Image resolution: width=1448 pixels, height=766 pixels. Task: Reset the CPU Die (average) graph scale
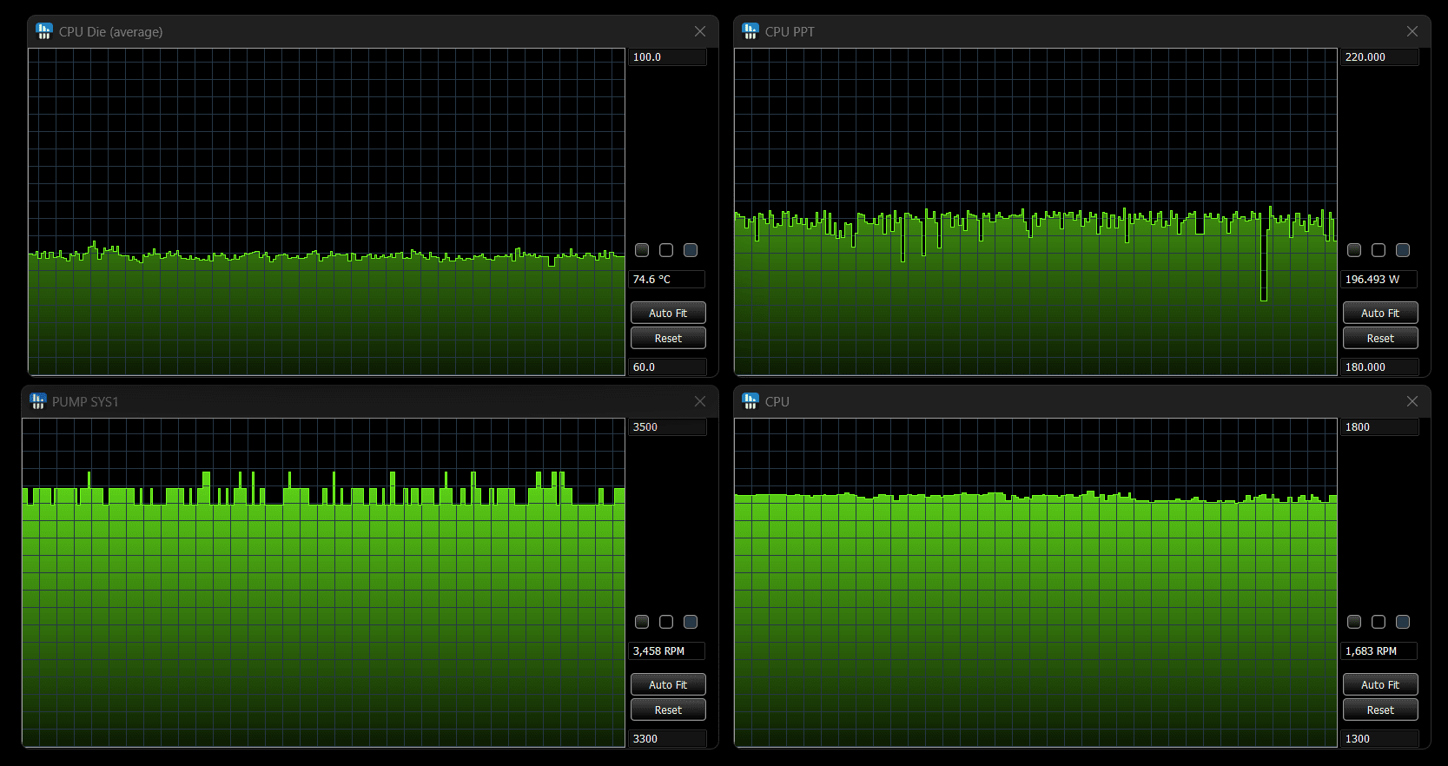[668, 338]
